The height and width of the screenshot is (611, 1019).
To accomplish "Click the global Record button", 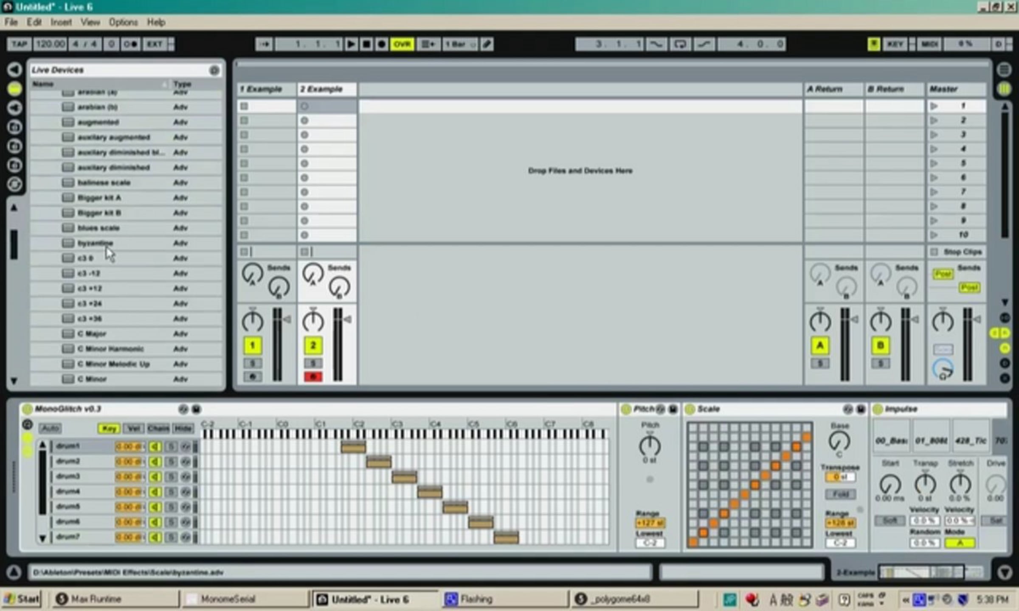I will coord(381,44).
